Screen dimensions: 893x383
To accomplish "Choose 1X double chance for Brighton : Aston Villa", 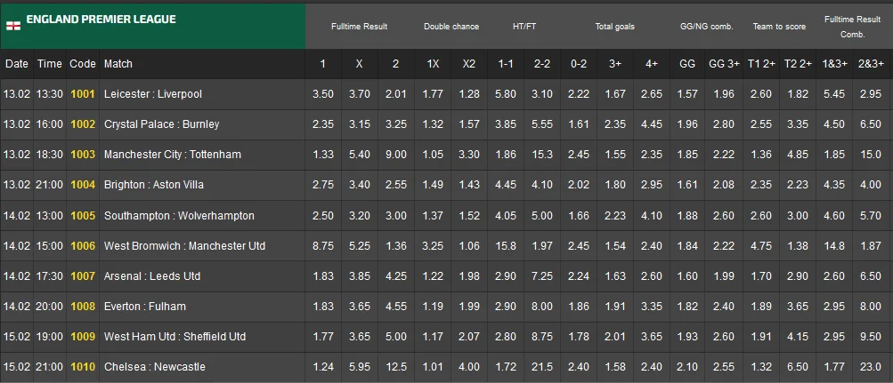I will click(x=433, y=185).
